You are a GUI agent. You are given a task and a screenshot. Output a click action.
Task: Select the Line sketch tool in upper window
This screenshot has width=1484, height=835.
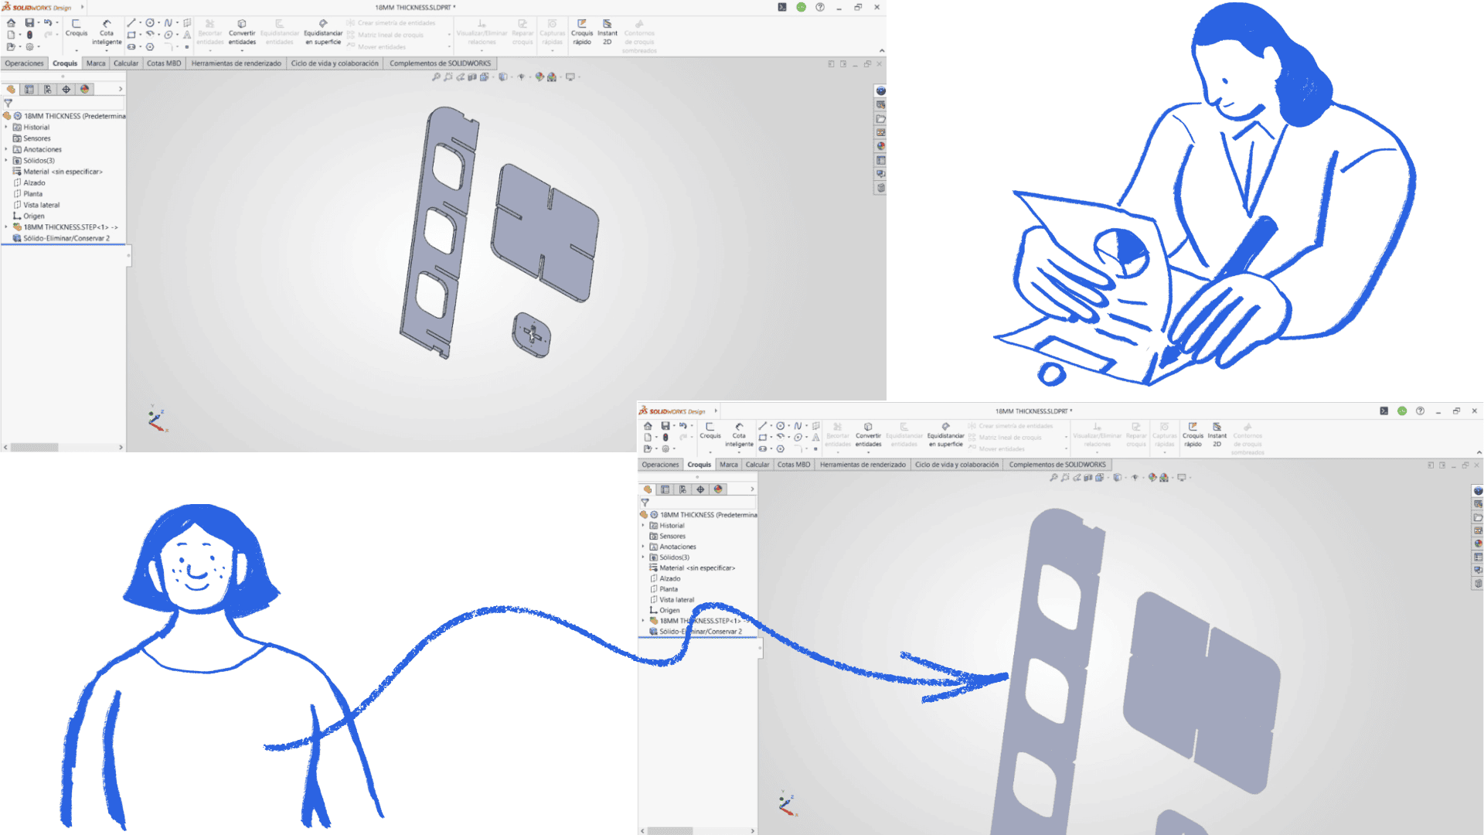coord(131,23)
